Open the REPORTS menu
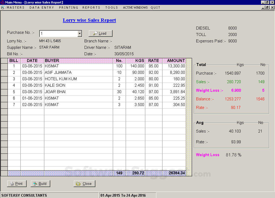 [x=91, y=8]
